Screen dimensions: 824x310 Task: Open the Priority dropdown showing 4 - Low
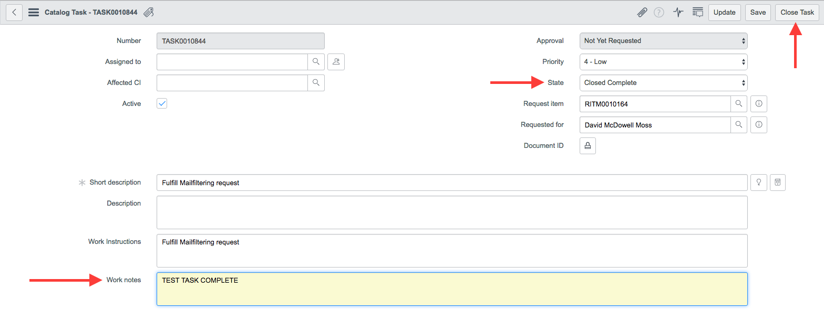coord(663,62)
